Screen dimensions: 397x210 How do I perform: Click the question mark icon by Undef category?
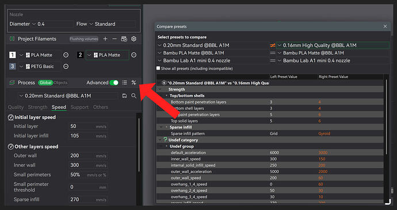tap(165, 140)
